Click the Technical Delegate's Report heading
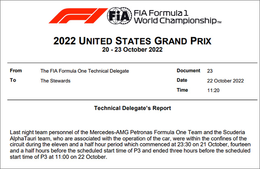Viewport: 260px width, 169px height. click(x=132, y=108)
